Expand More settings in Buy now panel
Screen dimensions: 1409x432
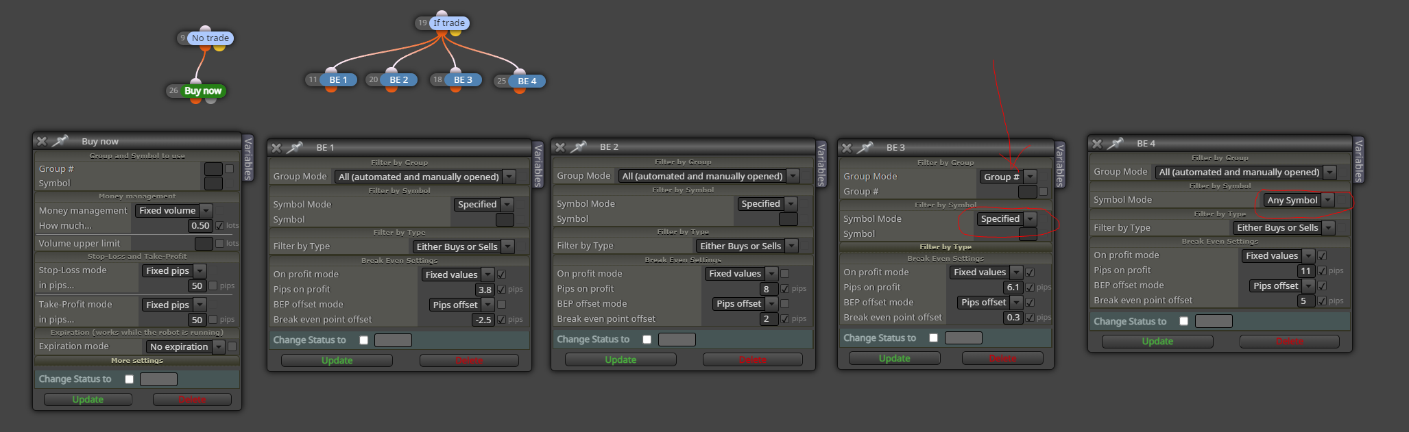[x=137, y=361]
